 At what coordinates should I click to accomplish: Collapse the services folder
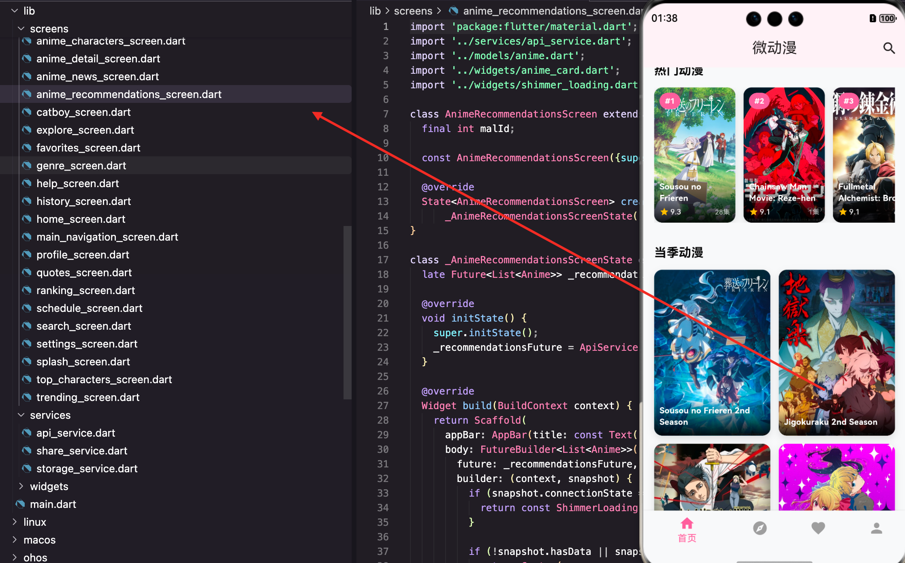point(21,415)
